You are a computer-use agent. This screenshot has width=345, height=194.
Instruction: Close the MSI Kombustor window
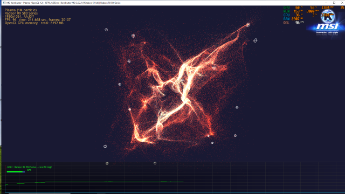[342, 3]
